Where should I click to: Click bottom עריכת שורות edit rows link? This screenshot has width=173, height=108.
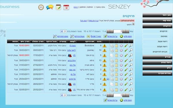(112, 100)
